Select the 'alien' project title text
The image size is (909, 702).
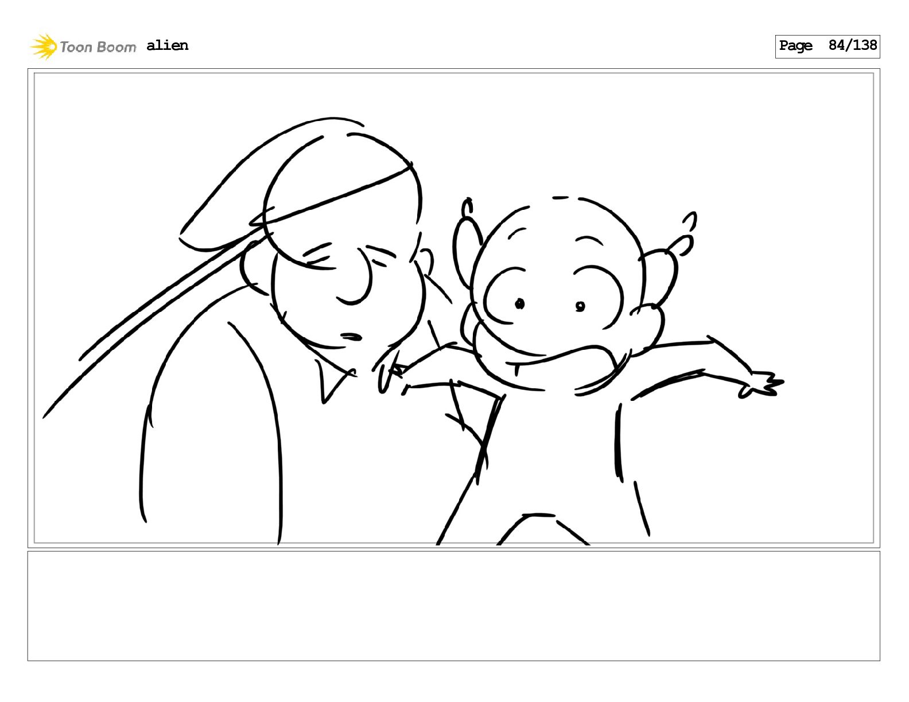[x=167, y=45]
